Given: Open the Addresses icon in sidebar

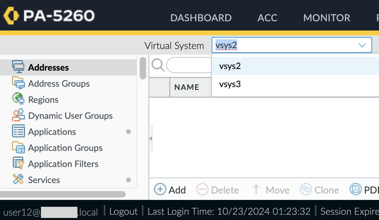Looking at the screenshot, I should [18, 67].
